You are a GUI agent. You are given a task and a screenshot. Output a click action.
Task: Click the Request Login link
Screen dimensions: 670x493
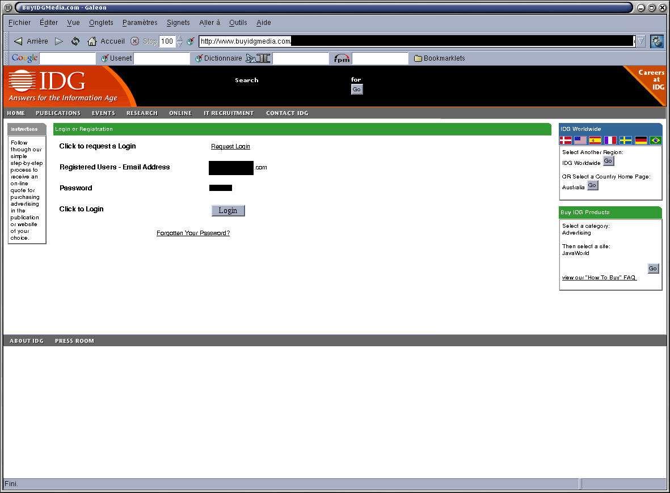pyautogui.click(x=230, y=146)
